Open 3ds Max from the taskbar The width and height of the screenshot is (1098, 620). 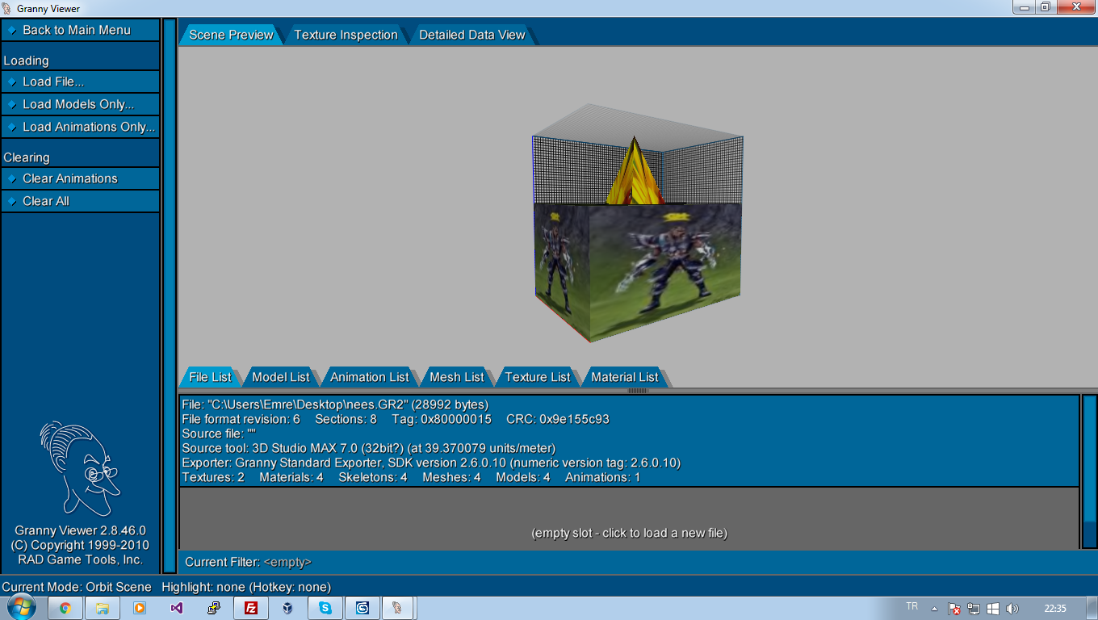tap(363, 609)
